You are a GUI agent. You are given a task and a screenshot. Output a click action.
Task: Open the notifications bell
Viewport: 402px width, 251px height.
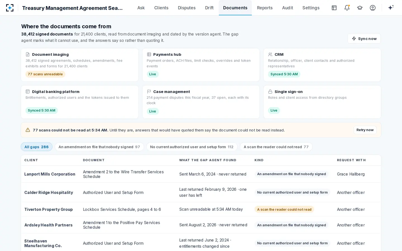(347, 8)
